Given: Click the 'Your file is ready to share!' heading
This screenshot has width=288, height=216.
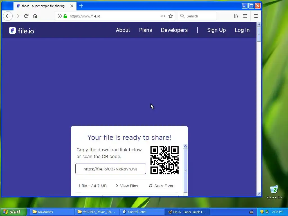Looking at the screenshot, I should coord(129,137).
